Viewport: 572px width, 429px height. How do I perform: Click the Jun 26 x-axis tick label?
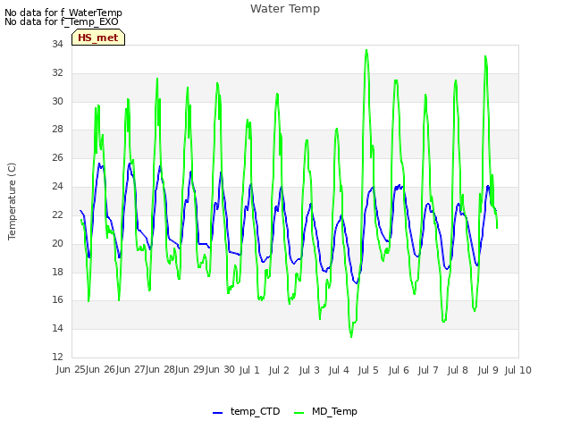pos(101,369)
